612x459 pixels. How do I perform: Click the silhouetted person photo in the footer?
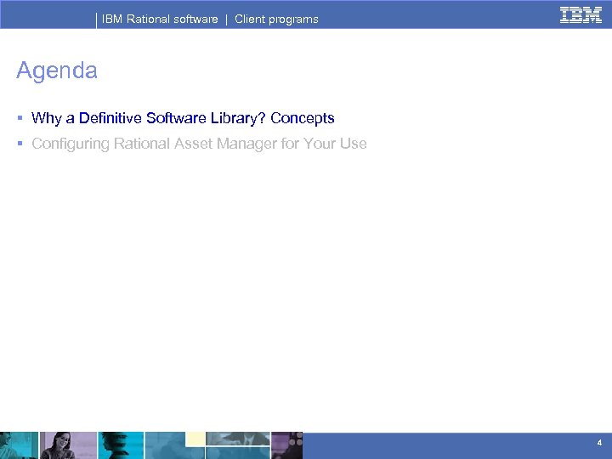coord(121,445)
